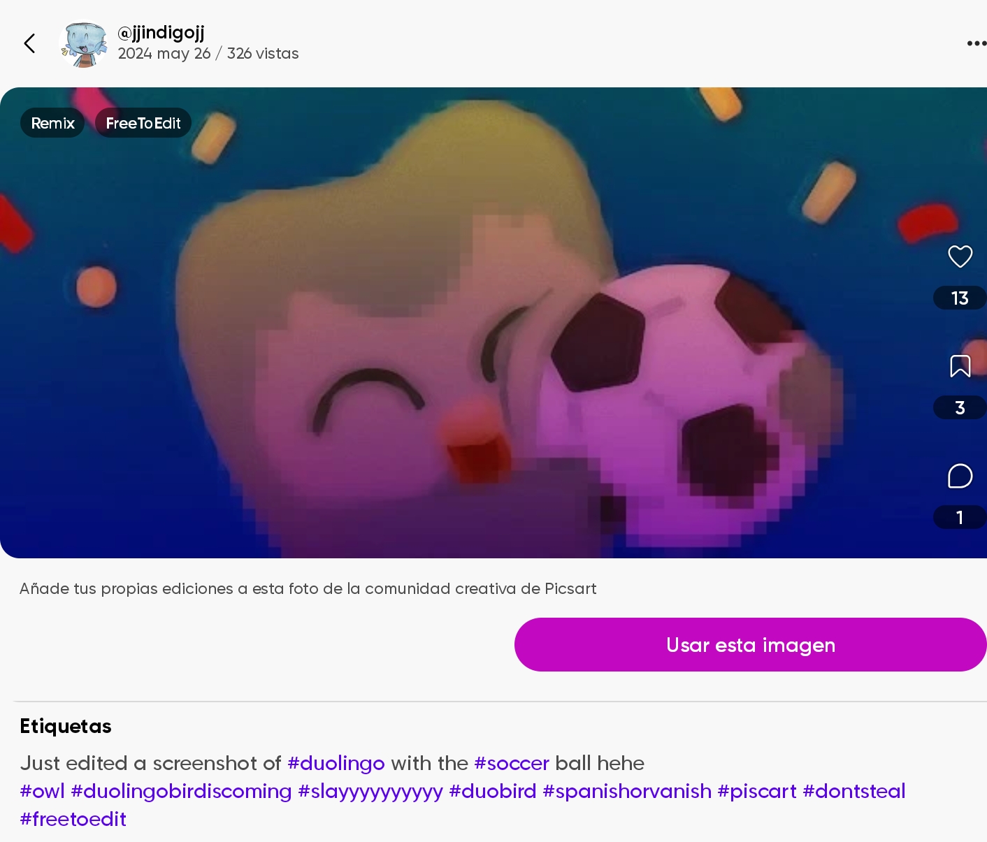
Task: Select the Remix tag chip
Action: click(x=52, y=123)
